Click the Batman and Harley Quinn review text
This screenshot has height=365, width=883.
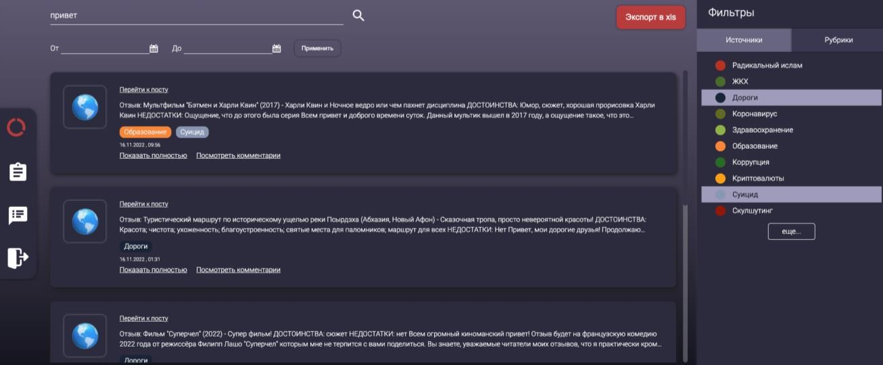tap(387, 110)
